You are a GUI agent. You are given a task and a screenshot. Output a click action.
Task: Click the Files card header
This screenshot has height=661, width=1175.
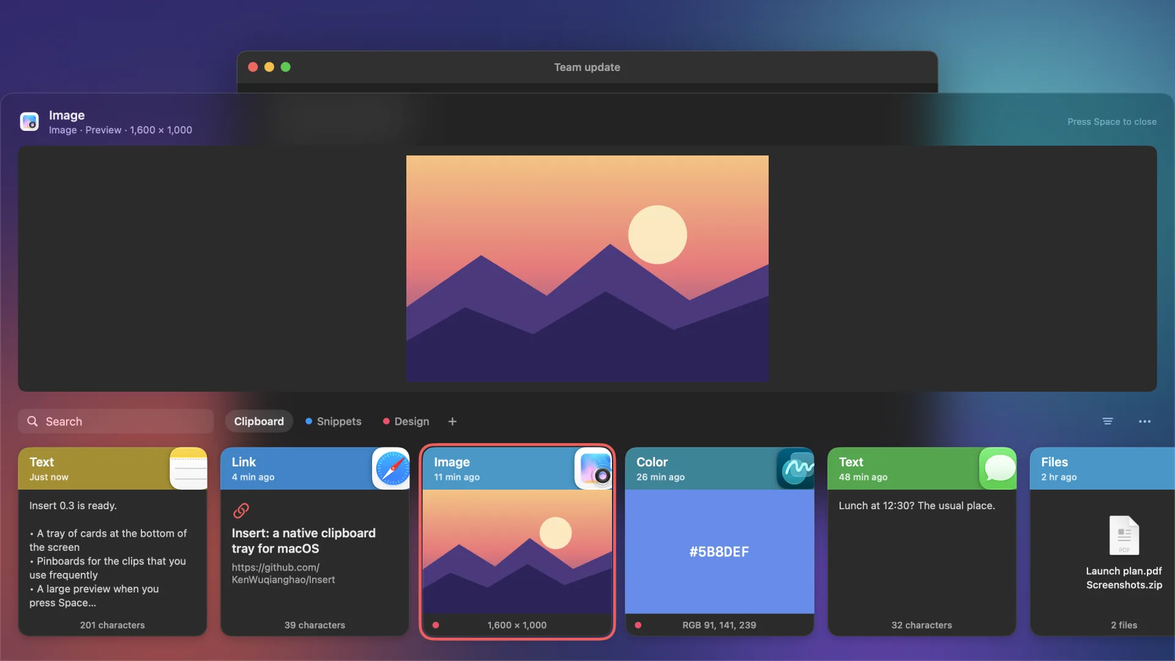pos(1102,469)
